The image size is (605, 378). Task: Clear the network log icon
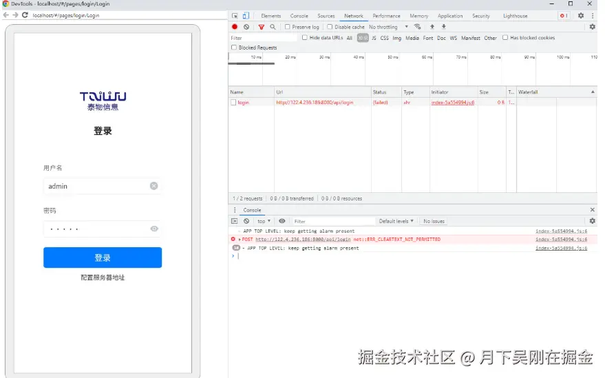click(x=246, y=27)
